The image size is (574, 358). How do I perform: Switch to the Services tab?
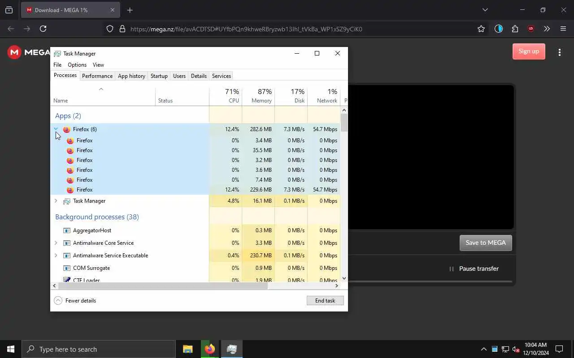coord(222,76)
